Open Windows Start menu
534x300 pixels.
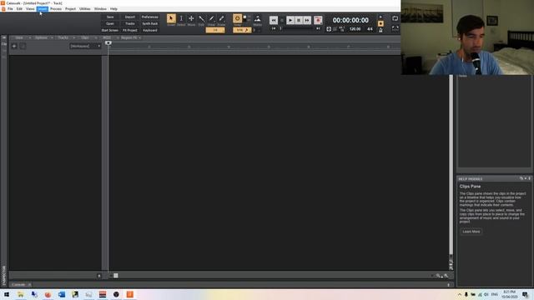(x=7, y=294)
